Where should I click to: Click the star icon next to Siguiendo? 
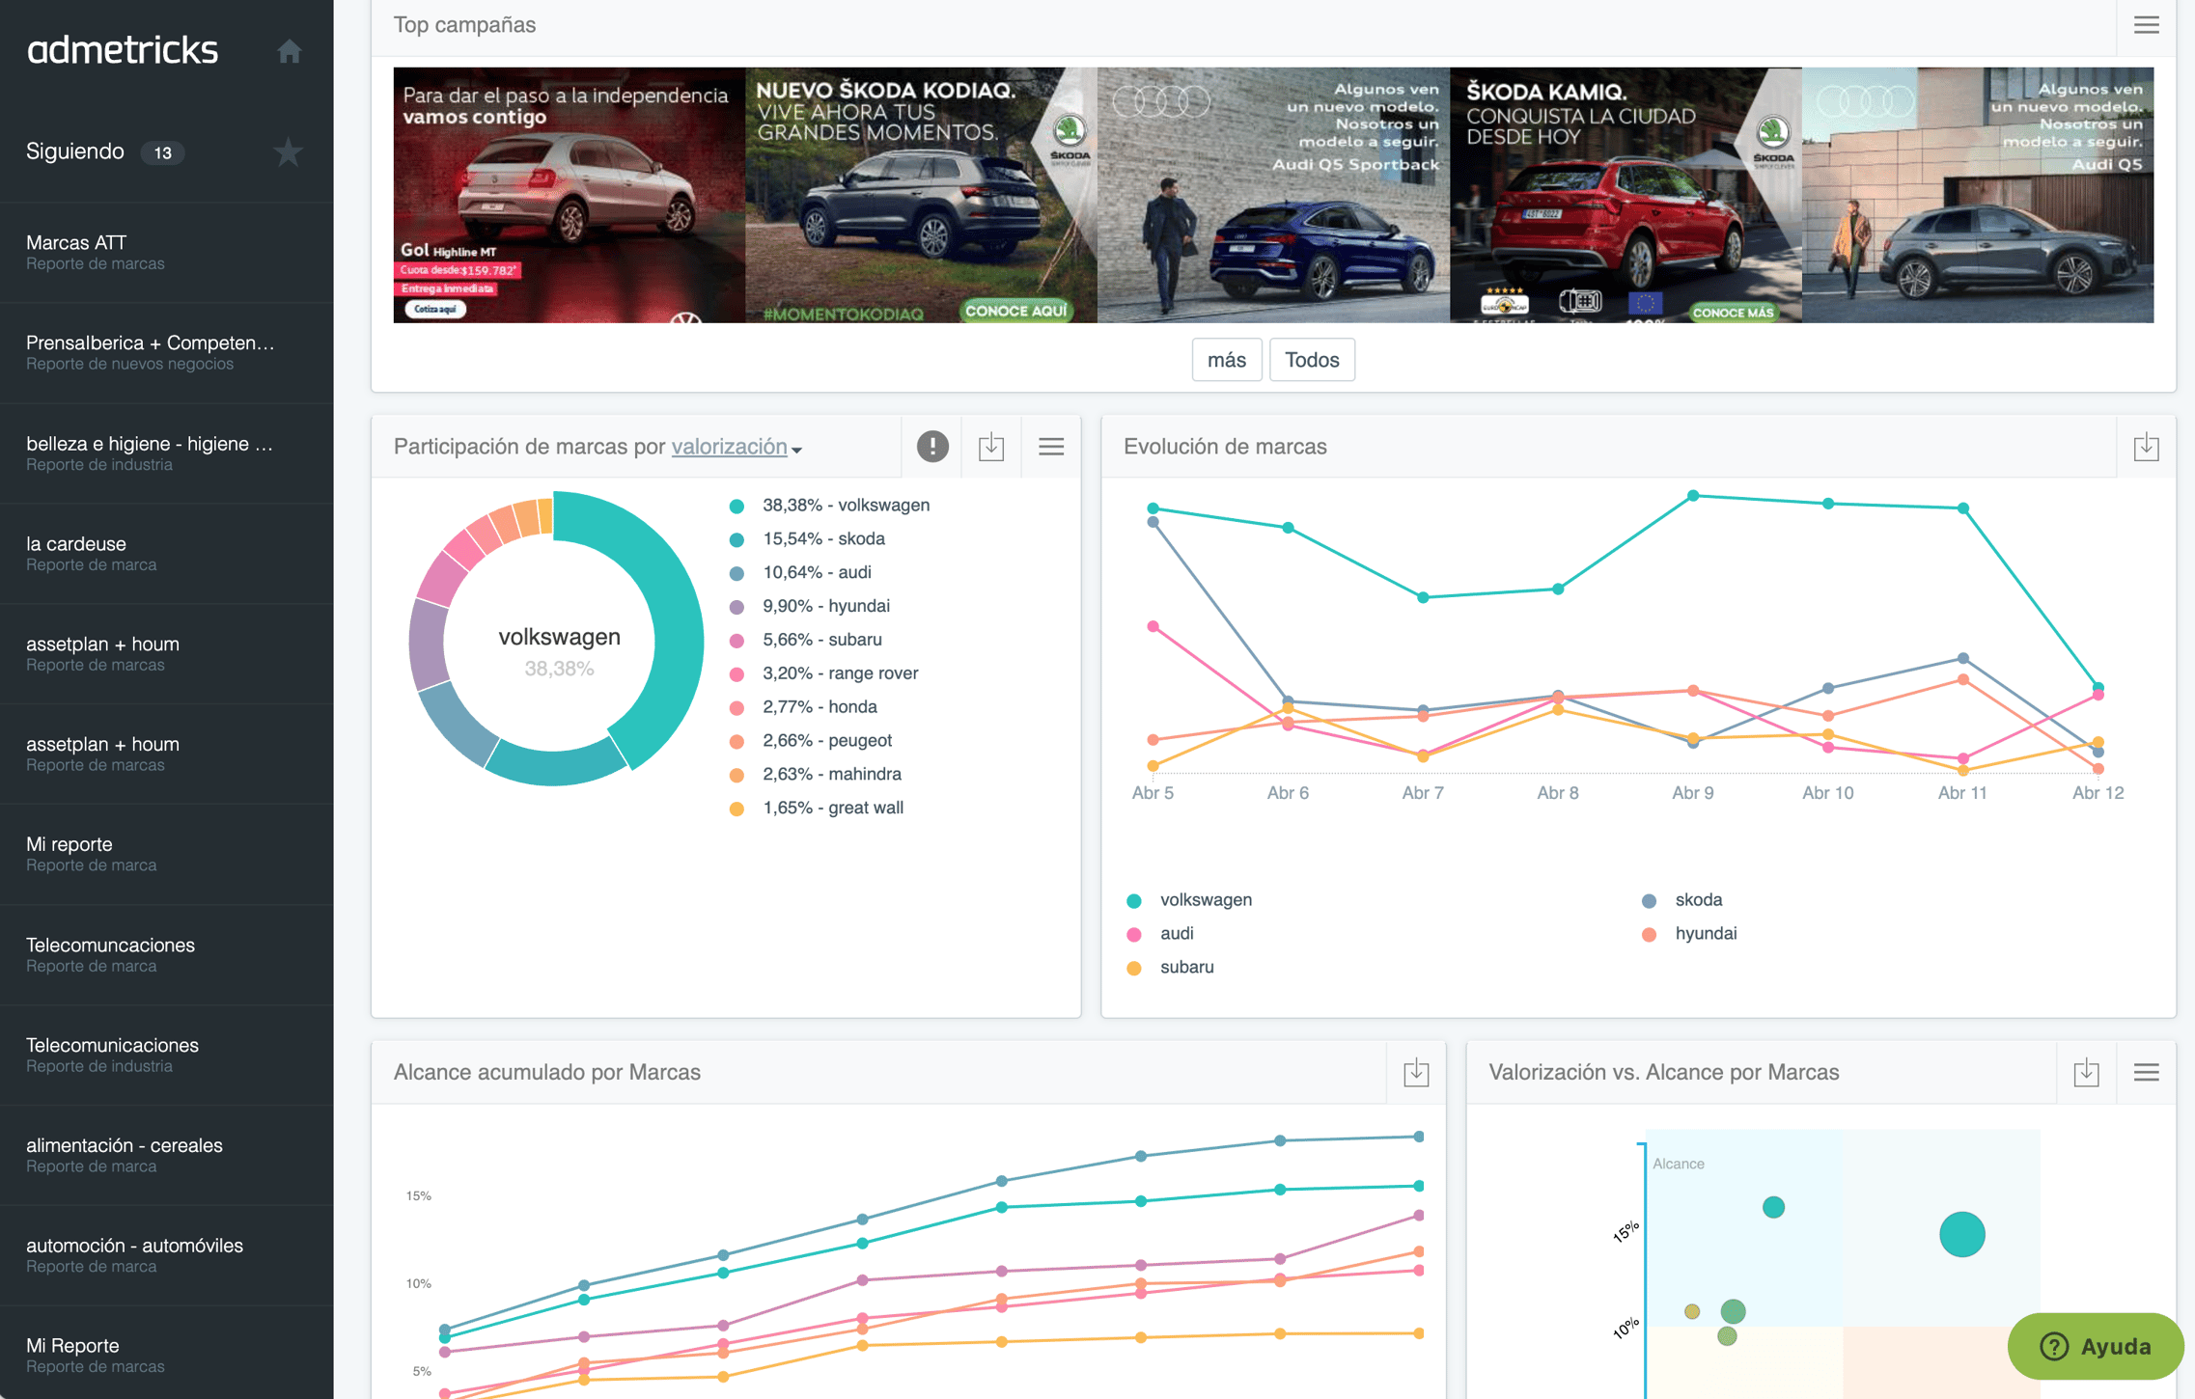(x=288, y=152)
